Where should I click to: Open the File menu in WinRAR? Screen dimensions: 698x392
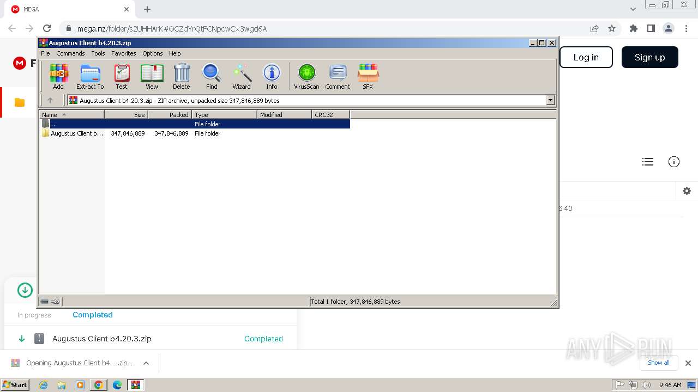pos(45,53)
